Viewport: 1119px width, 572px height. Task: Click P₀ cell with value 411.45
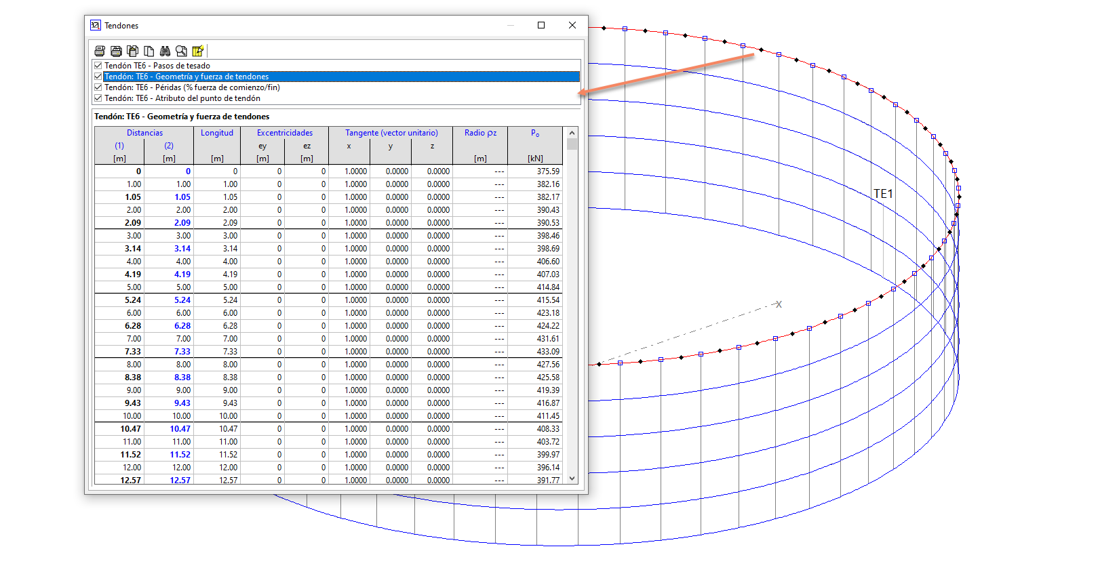point(535,416)
